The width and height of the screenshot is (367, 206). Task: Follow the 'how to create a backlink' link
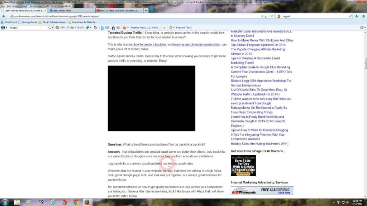[150, 44]
